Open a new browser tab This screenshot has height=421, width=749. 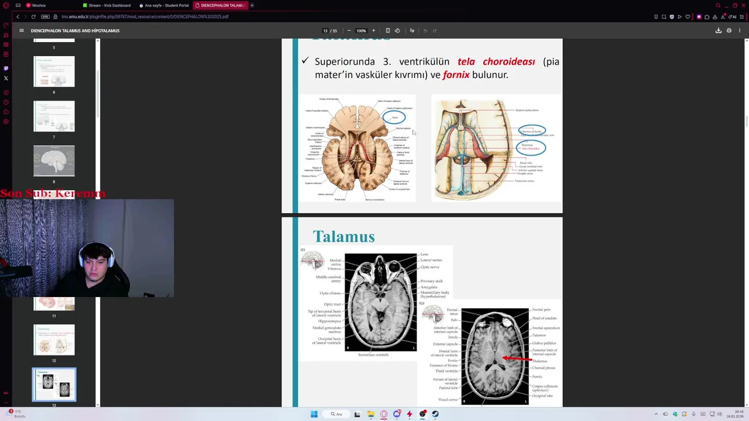[252, 5]
